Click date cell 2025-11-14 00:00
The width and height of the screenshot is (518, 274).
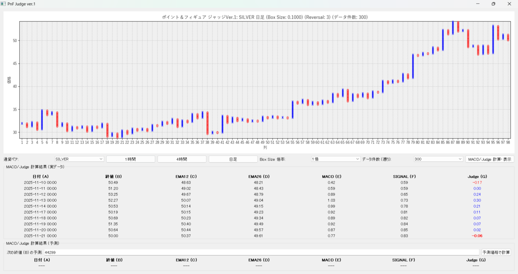40,206
